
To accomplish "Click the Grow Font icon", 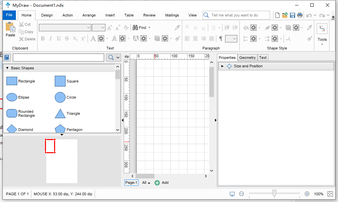I will click(x=110, y=28).
